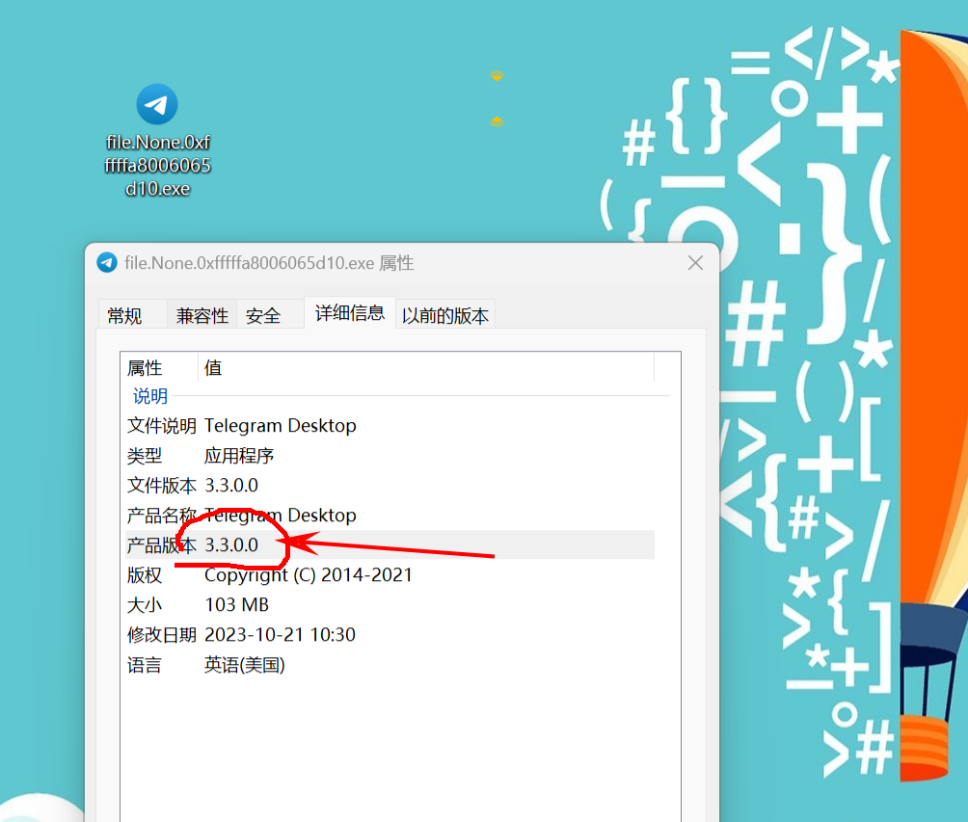Select the 修改日期 2023-10-21 row
968x822 pixels.
click(x=390, y=634)
